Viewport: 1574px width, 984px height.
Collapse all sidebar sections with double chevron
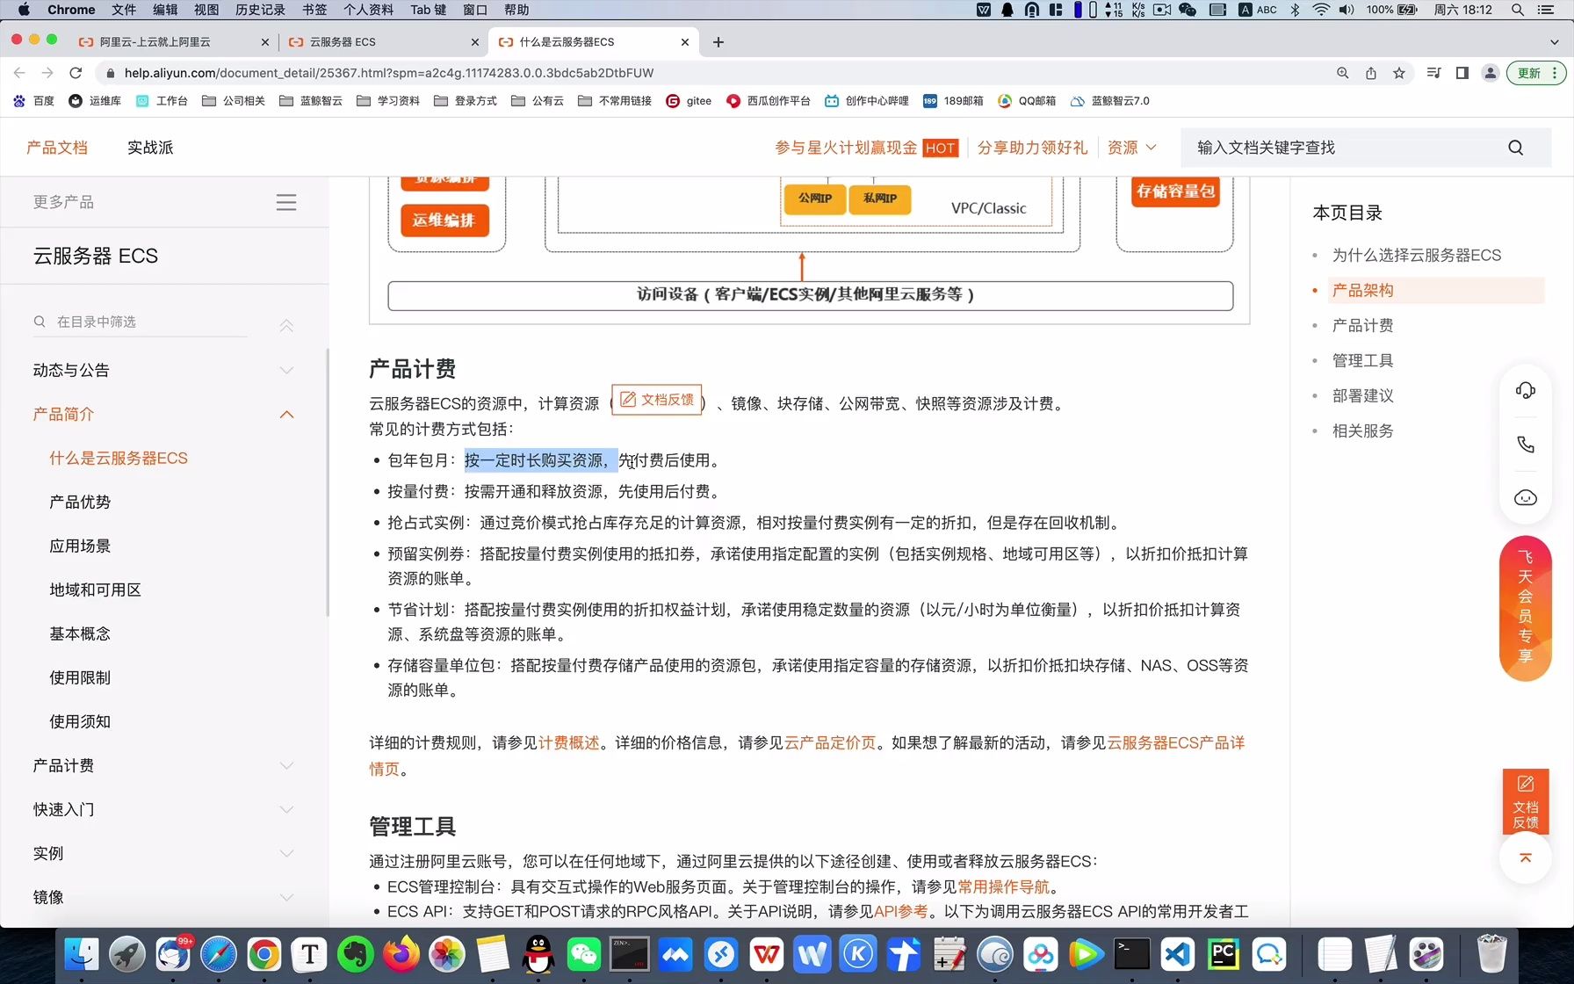[x=286, y=326]
